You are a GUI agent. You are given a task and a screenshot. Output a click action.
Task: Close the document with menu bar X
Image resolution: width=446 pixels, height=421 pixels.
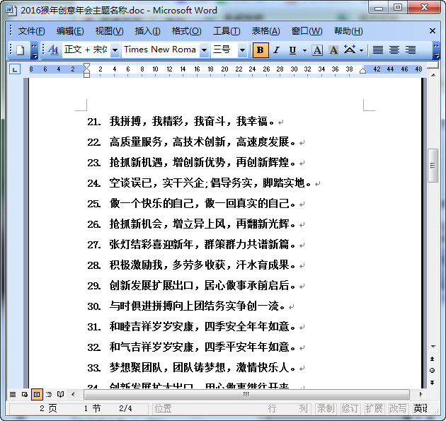click(433, 30)
